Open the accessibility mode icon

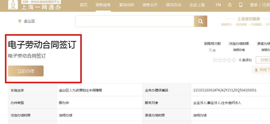coord(230,5)
